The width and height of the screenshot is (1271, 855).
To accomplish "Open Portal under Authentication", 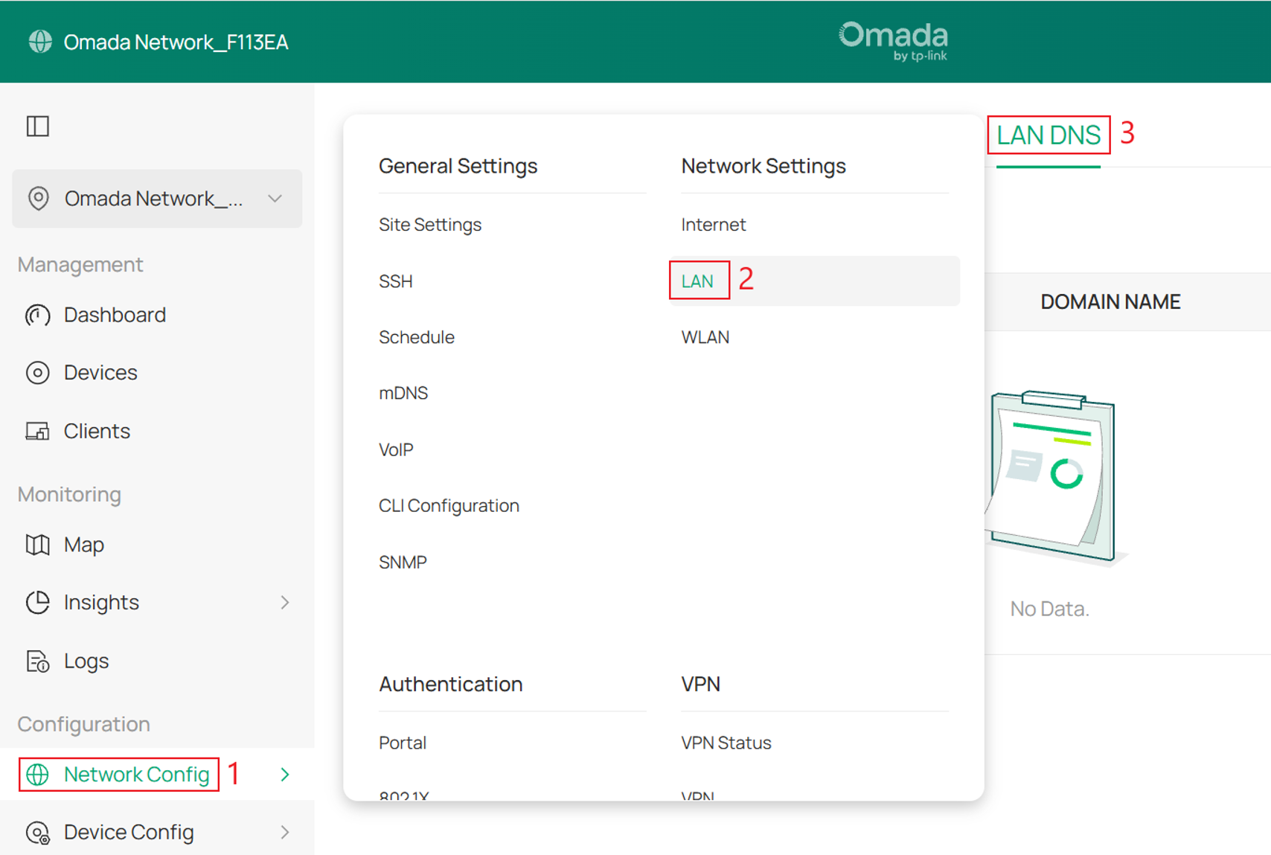I will click(x=403, y=743).
